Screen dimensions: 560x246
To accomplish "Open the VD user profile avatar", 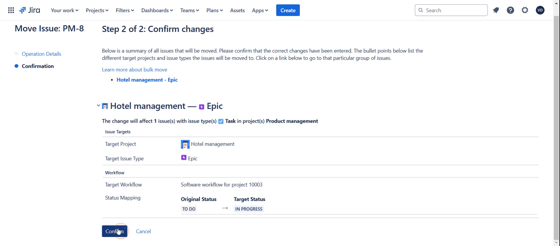I will [540, 10].
